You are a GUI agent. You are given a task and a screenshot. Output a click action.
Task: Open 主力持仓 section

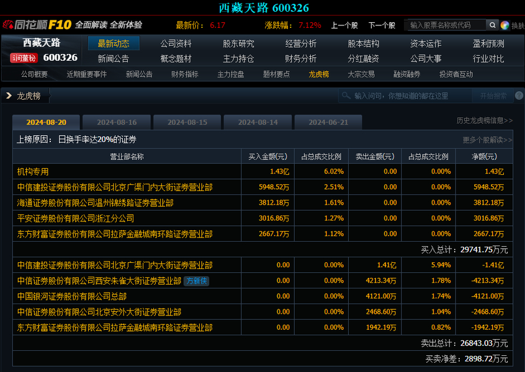click(238, 59)
